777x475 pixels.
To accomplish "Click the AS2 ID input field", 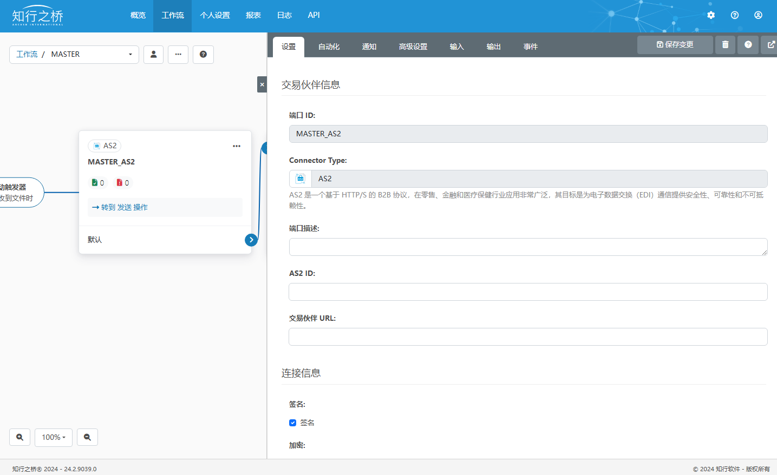I will [528, 292].
